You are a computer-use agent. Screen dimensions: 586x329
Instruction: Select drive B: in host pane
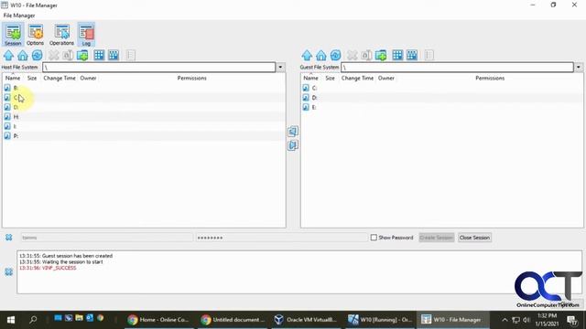click(144, 88)
